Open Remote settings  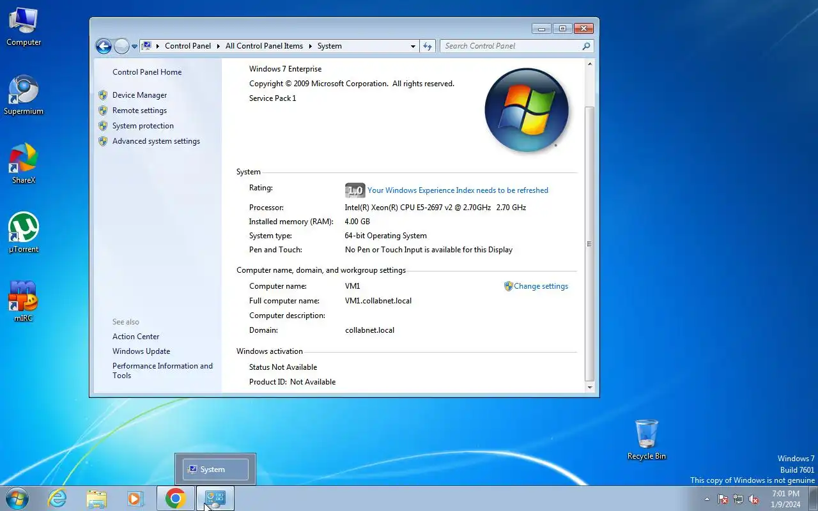[x=139, y=111]
